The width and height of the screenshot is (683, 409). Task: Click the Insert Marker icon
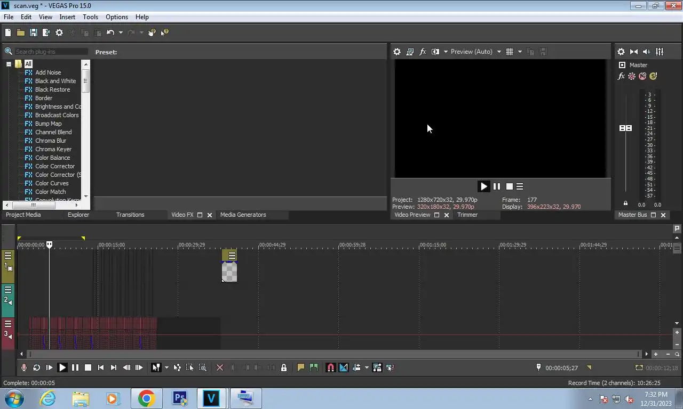(x=300, y=367)
